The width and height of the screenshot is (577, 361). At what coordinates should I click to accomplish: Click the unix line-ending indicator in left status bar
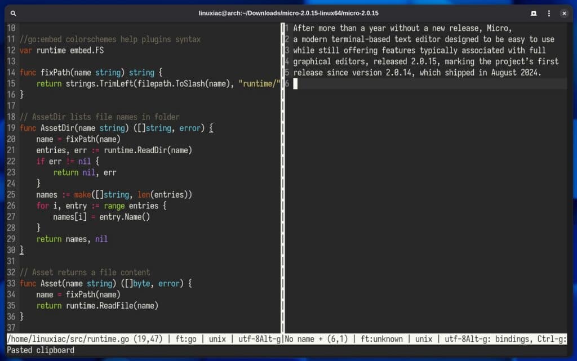(216, 339)
